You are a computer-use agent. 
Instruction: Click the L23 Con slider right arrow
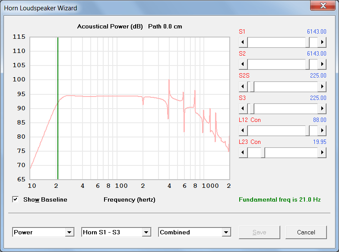click(322, 152)
